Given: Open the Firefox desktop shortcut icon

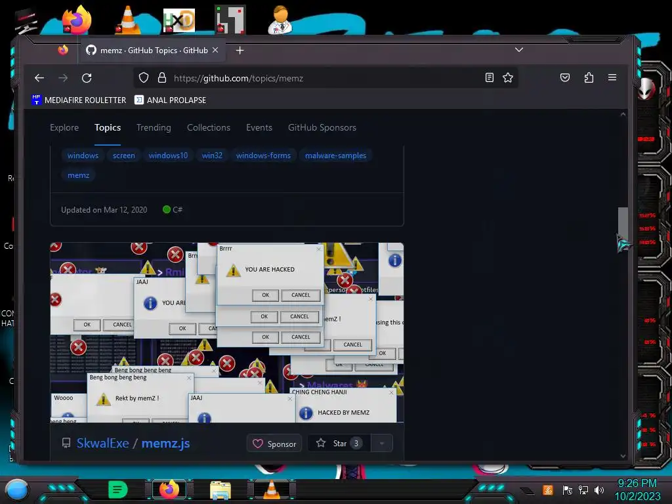Looking at the screenshot, I should tap(77, 20).
